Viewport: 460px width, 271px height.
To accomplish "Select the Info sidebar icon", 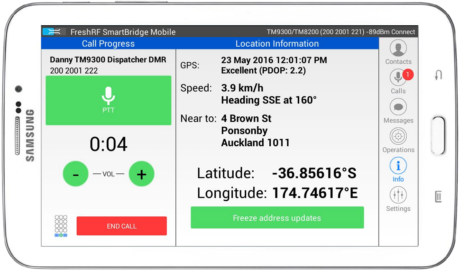I will (398, 166).
